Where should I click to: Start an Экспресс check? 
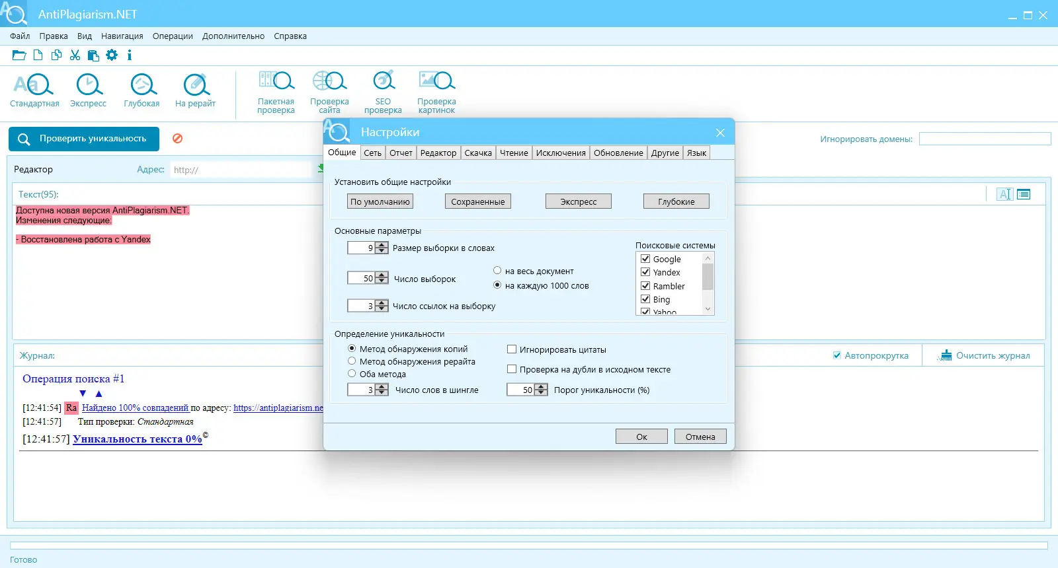[89, 90]
